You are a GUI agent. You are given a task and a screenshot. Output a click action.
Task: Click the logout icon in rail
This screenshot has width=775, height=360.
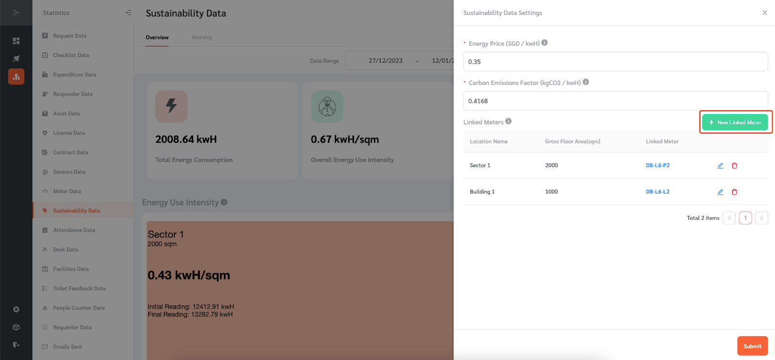[16, 345]
